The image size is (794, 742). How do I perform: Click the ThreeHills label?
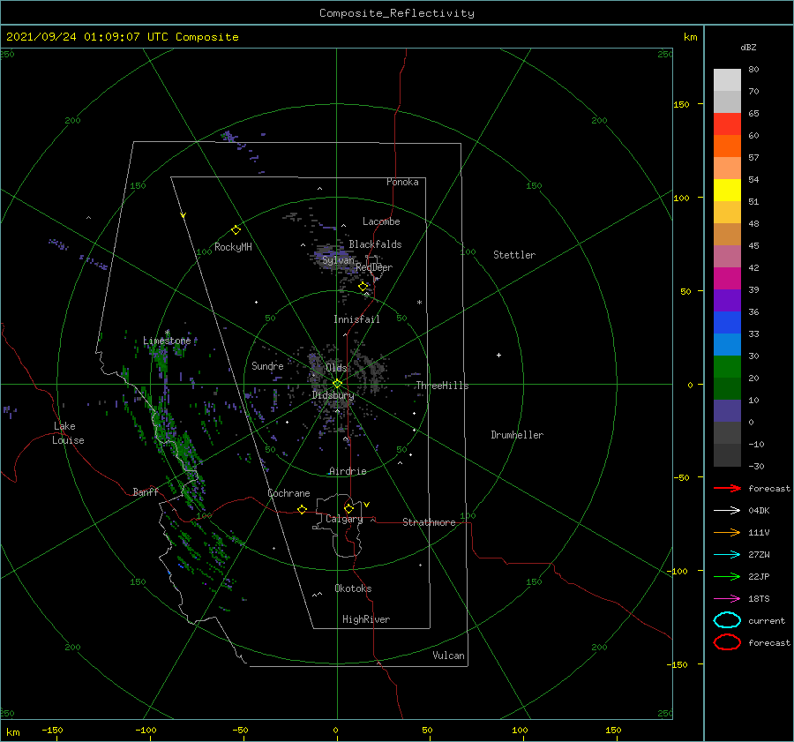coord(442,386)
